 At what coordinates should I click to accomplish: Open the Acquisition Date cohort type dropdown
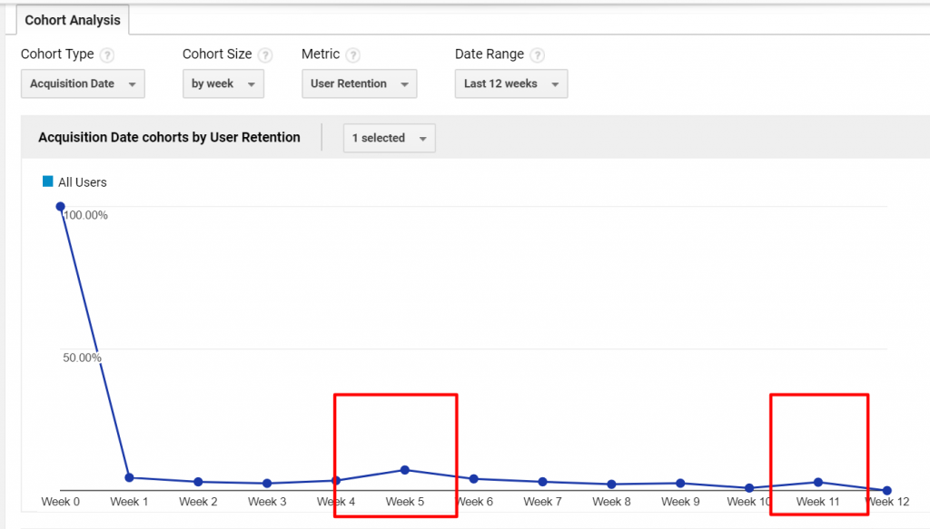(x=83, y=83)
